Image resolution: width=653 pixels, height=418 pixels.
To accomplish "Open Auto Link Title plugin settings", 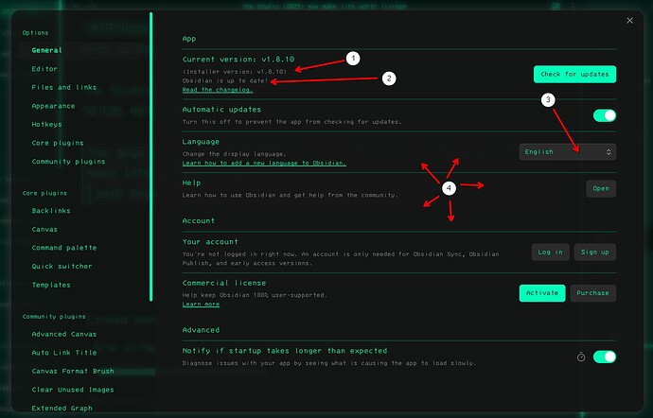I will pos(63,352).
